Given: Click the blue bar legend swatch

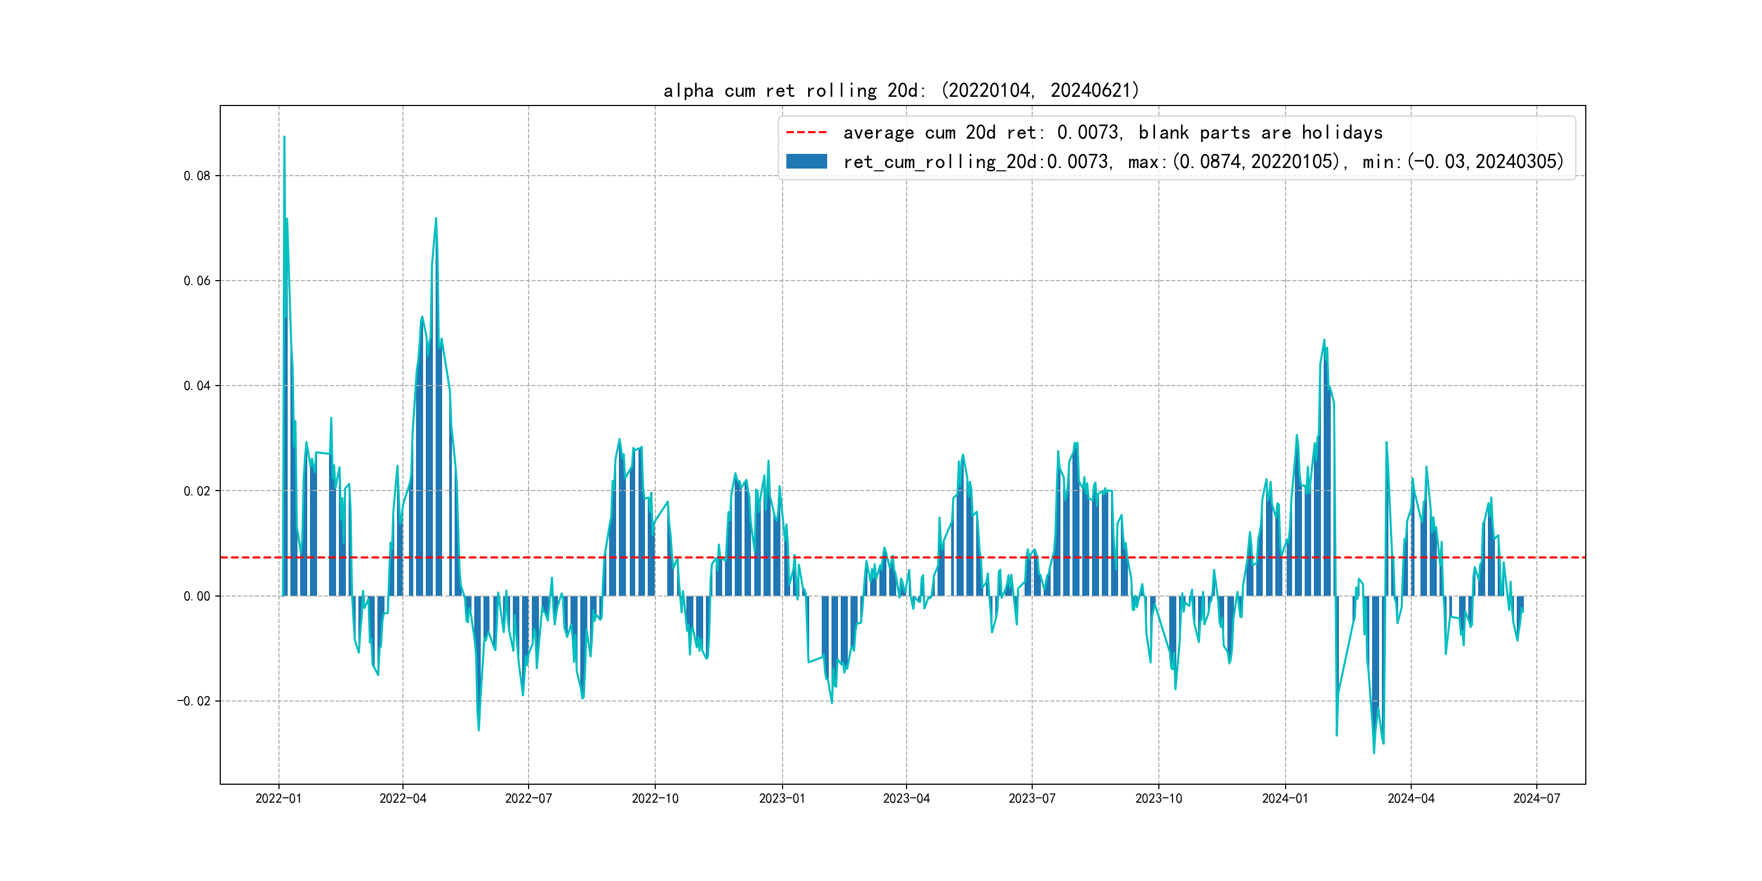Looking at the screenshot, I should pyautogui.click(x=806, y=162).
